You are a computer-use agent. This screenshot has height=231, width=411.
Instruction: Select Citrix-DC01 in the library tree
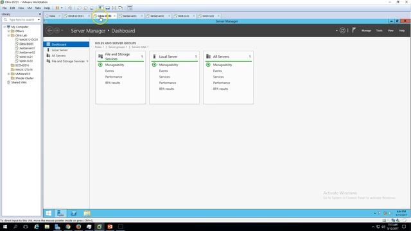26,44
